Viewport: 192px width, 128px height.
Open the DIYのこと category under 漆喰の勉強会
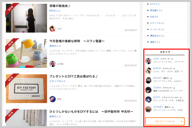(55, 11)
